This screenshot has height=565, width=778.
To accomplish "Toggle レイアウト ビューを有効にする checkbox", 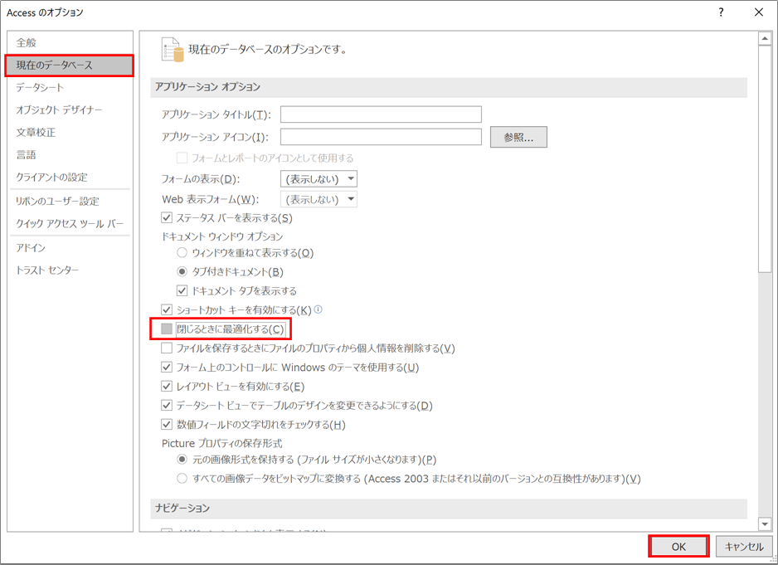I will tap(167, 387).
